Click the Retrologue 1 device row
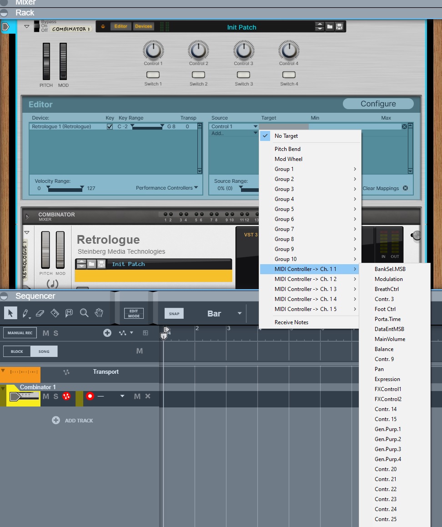 [113, 127]
